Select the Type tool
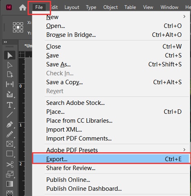The height and width of the screenshot is (196, 191). click(10, 105)
